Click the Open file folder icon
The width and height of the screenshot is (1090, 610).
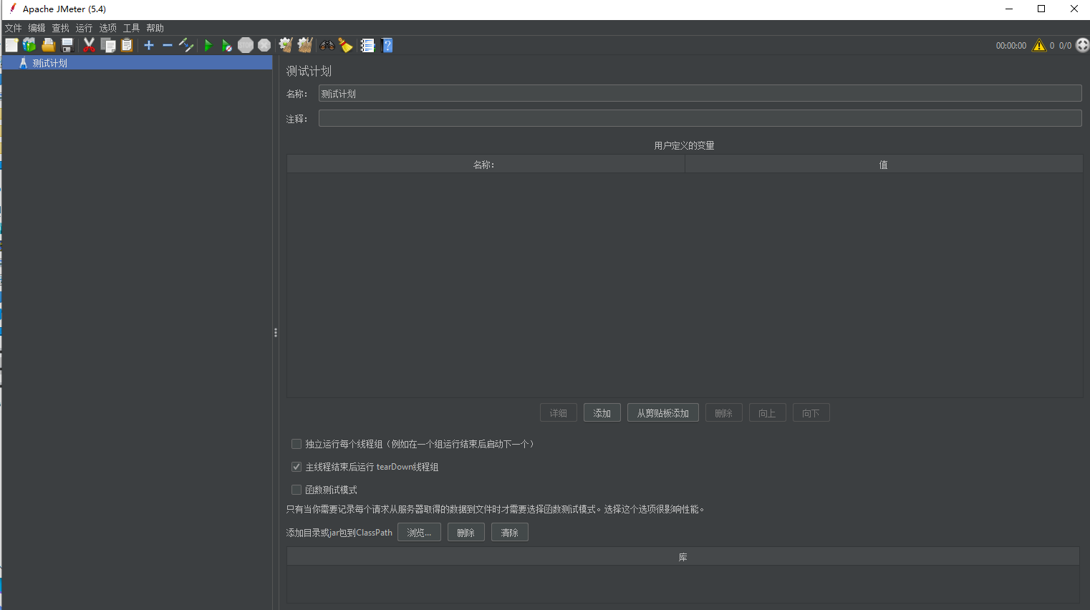tap(48, 45)
